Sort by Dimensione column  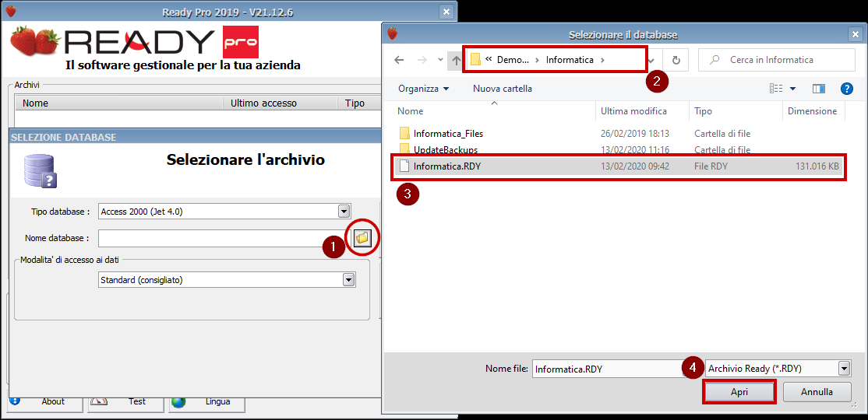(812, 111)
